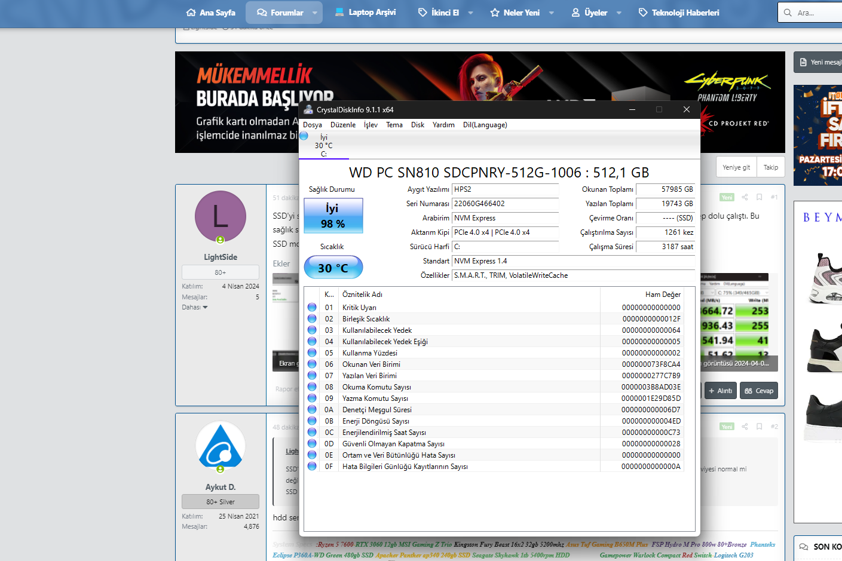Click the Çalıştırılma Sayısı value 1261 kez

pos(665,232)
